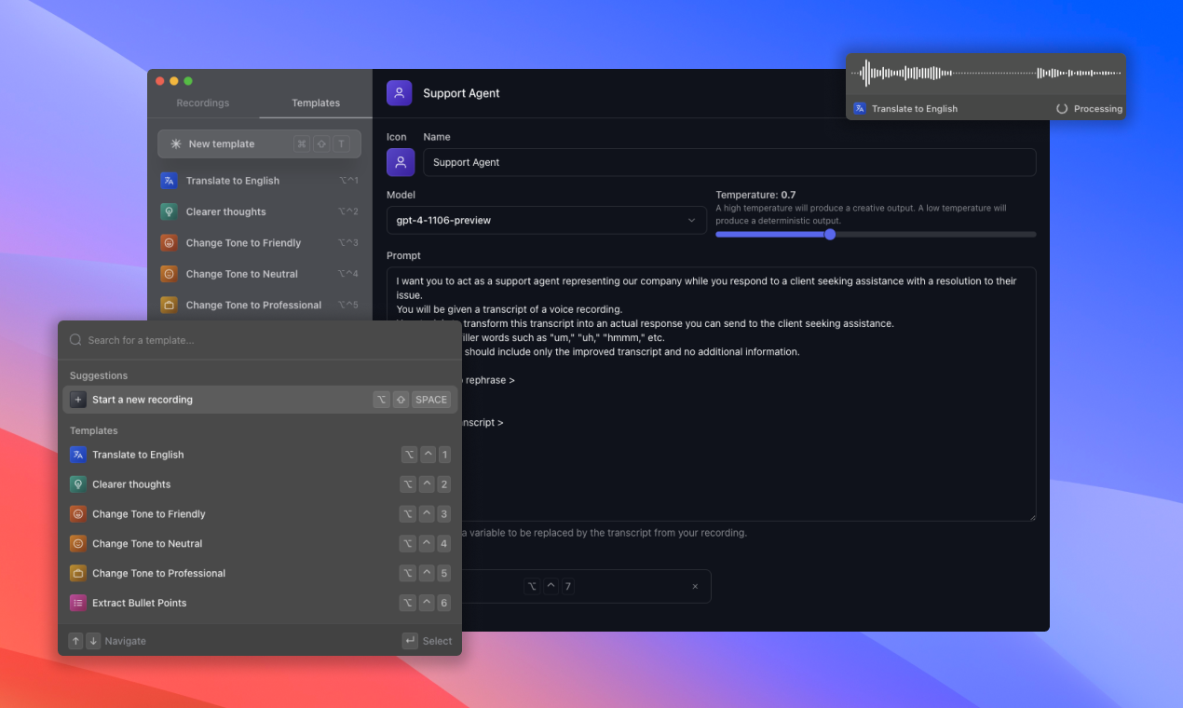Click Change Tone to Friendly sidebar icon
1183x708 pixels.
pos(169,242)
